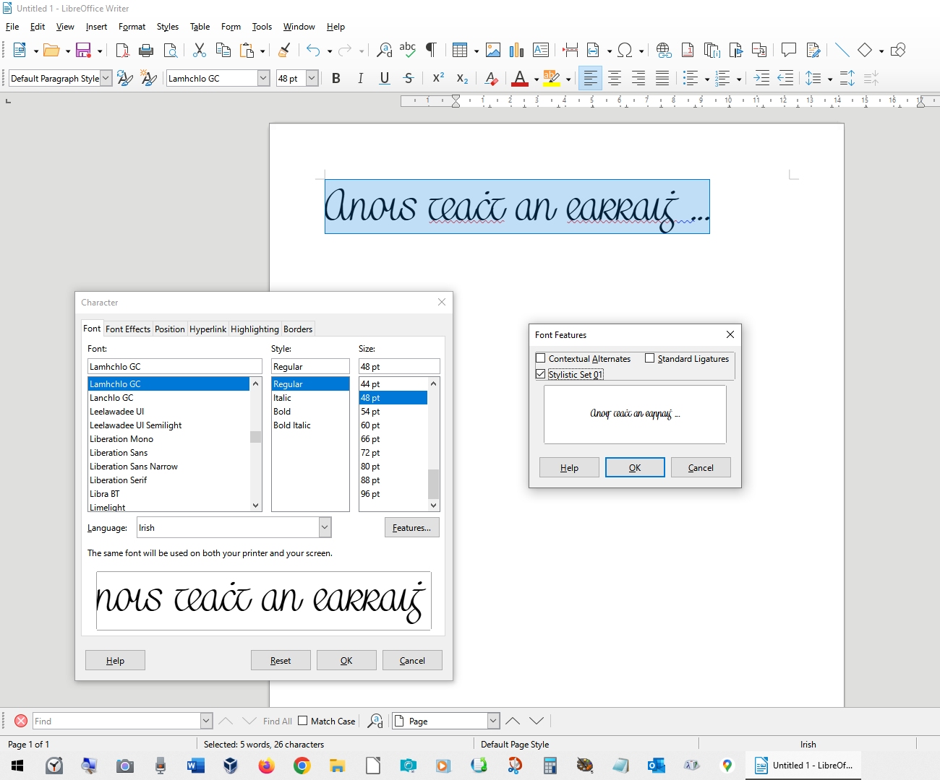This screenshot has width=940, height=780.
Task: Open the Format menu
Action: point(132,27)
